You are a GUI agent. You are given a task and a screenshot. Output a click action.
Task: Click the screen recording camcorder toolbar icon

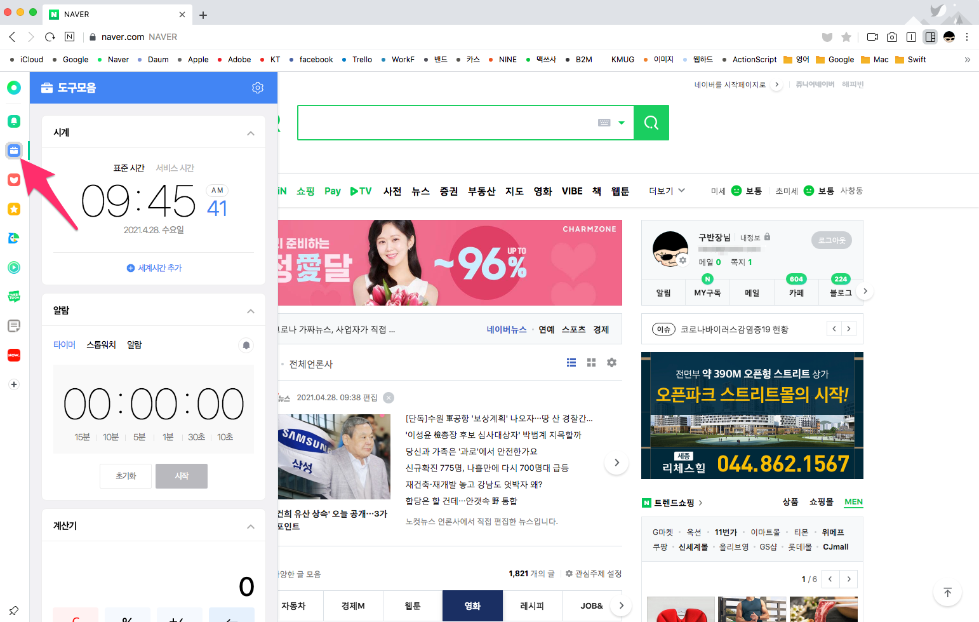pyautogui.click(x=872, y=37)
